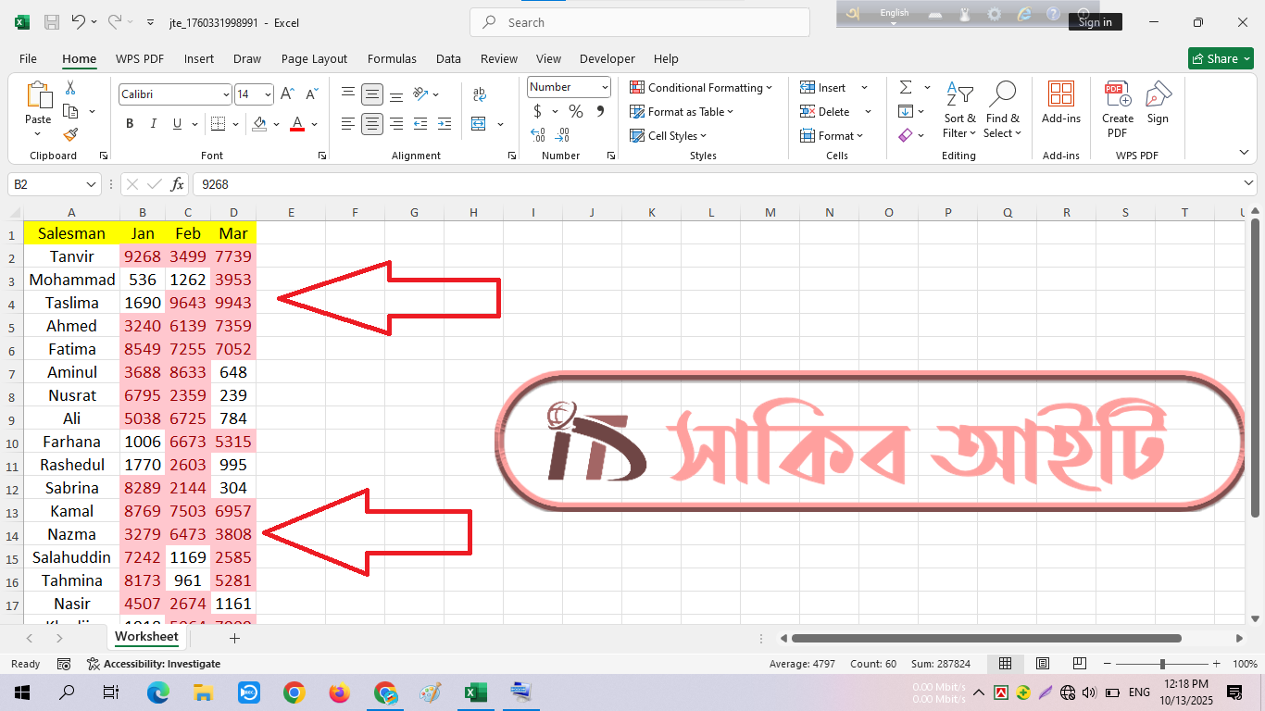Switch to the Data tab
The width and height of the screenshot is (1265, 711).
pos(448,58)
